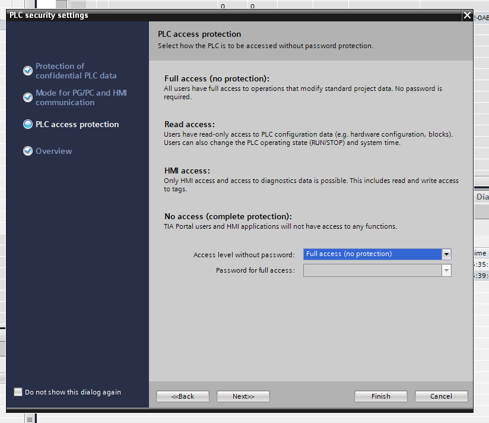Jump to the Overview step
Image resolution: width=489 pixels, height=423 pixels.
click(x=54, y=151)
